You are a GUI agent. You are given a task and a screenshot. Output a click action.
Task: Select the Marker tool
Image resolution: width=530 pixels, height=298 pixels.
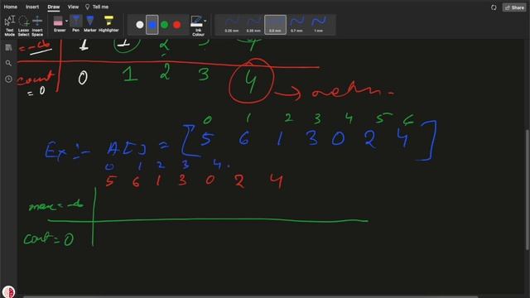coord(90,24)
